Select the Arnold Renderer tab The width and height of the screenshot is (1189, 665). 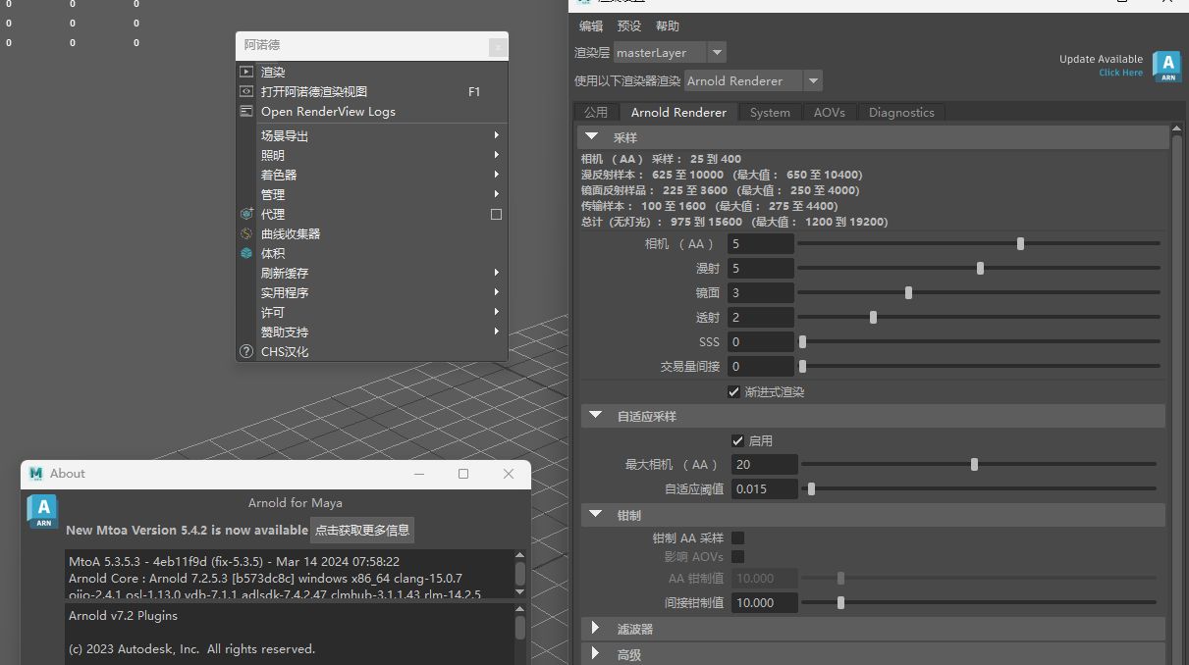[x=678, y=112]
